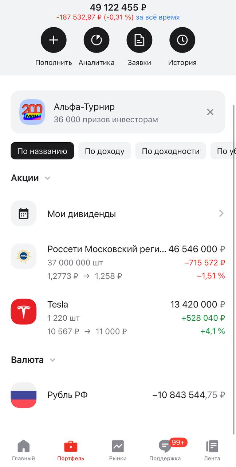Open История clock icon
This screenshot has width=236, height=467.
click(x=182, y=40)
